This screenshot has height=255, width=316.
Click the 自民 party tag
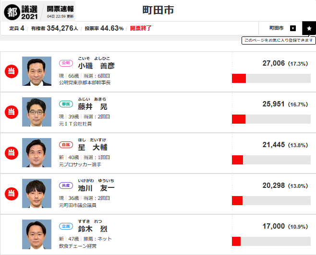point(65,144)
